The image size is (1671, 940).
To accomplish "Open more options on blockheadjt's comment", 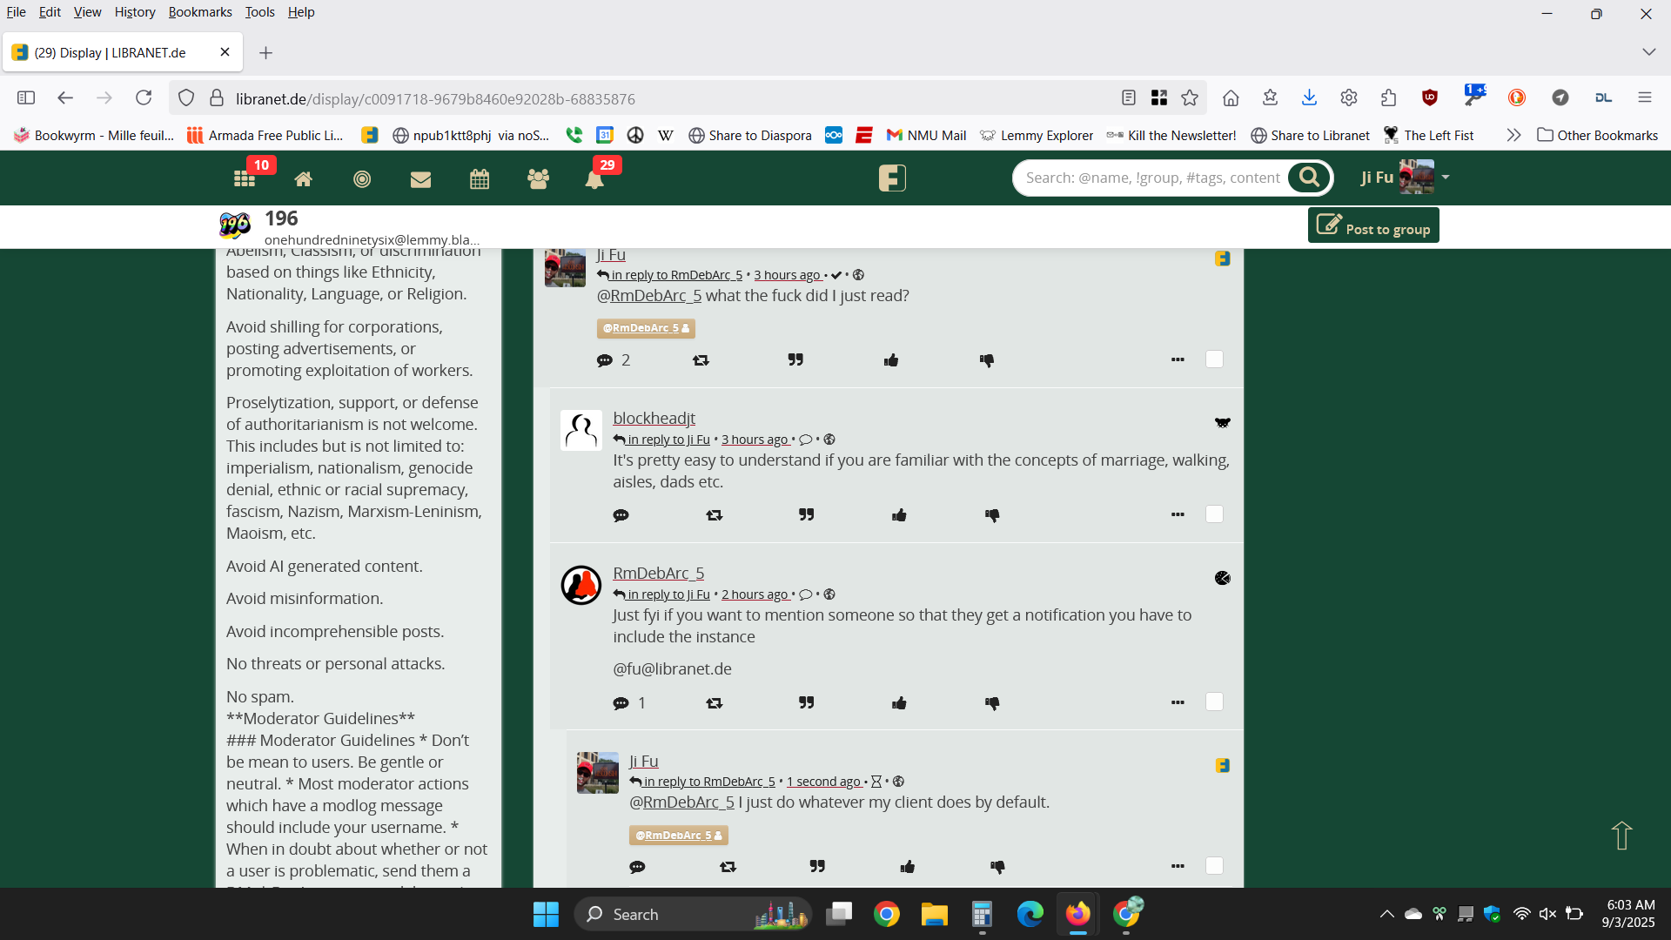I will point(1178,514).
